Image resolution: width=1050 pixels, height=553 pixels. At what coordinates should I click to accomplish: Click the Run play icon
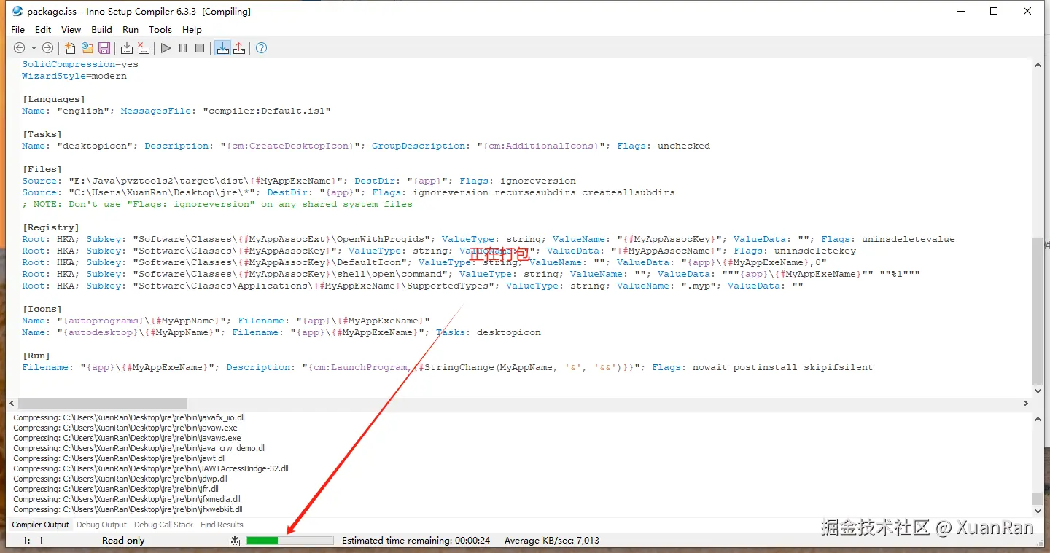point(166,48)
